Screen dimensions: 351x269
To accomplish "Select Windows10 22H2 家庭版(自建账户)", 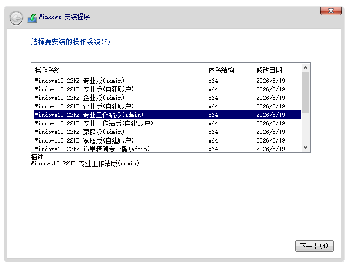I will pos(167,140).
